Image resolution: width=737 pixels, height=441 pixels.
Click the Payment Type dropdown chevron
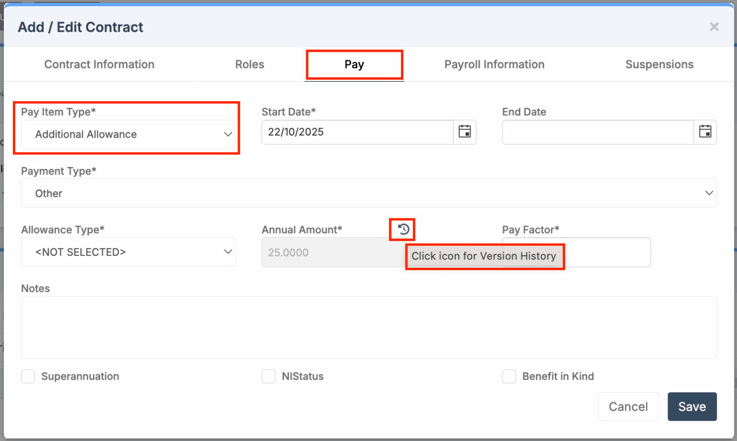(x=709, y=193)
